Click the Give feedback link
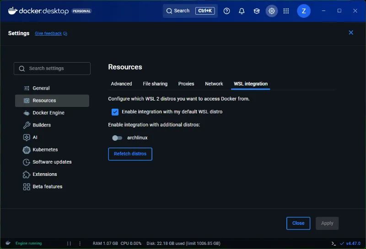366x249 pixels. click(48, 34)
